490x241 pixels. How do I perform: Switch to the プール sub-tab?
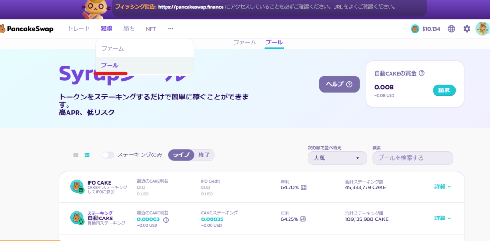point(274,43)
